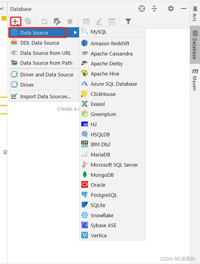Select Exasol
Viewport: 200px width, 264px height.
point(112,104)
